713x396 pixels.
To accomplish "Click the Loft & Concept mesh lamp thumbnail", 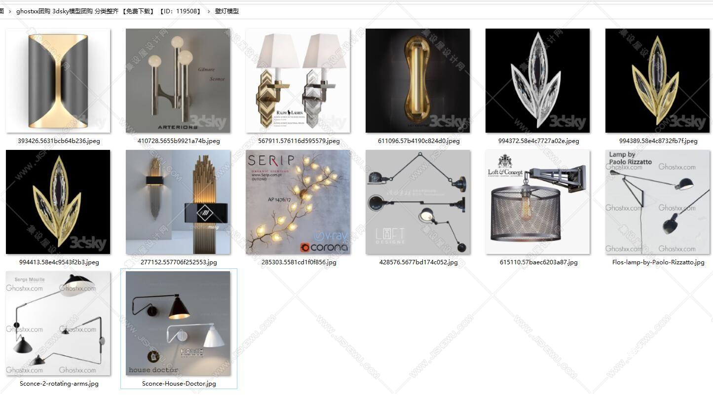I will [x=538, y=202].
